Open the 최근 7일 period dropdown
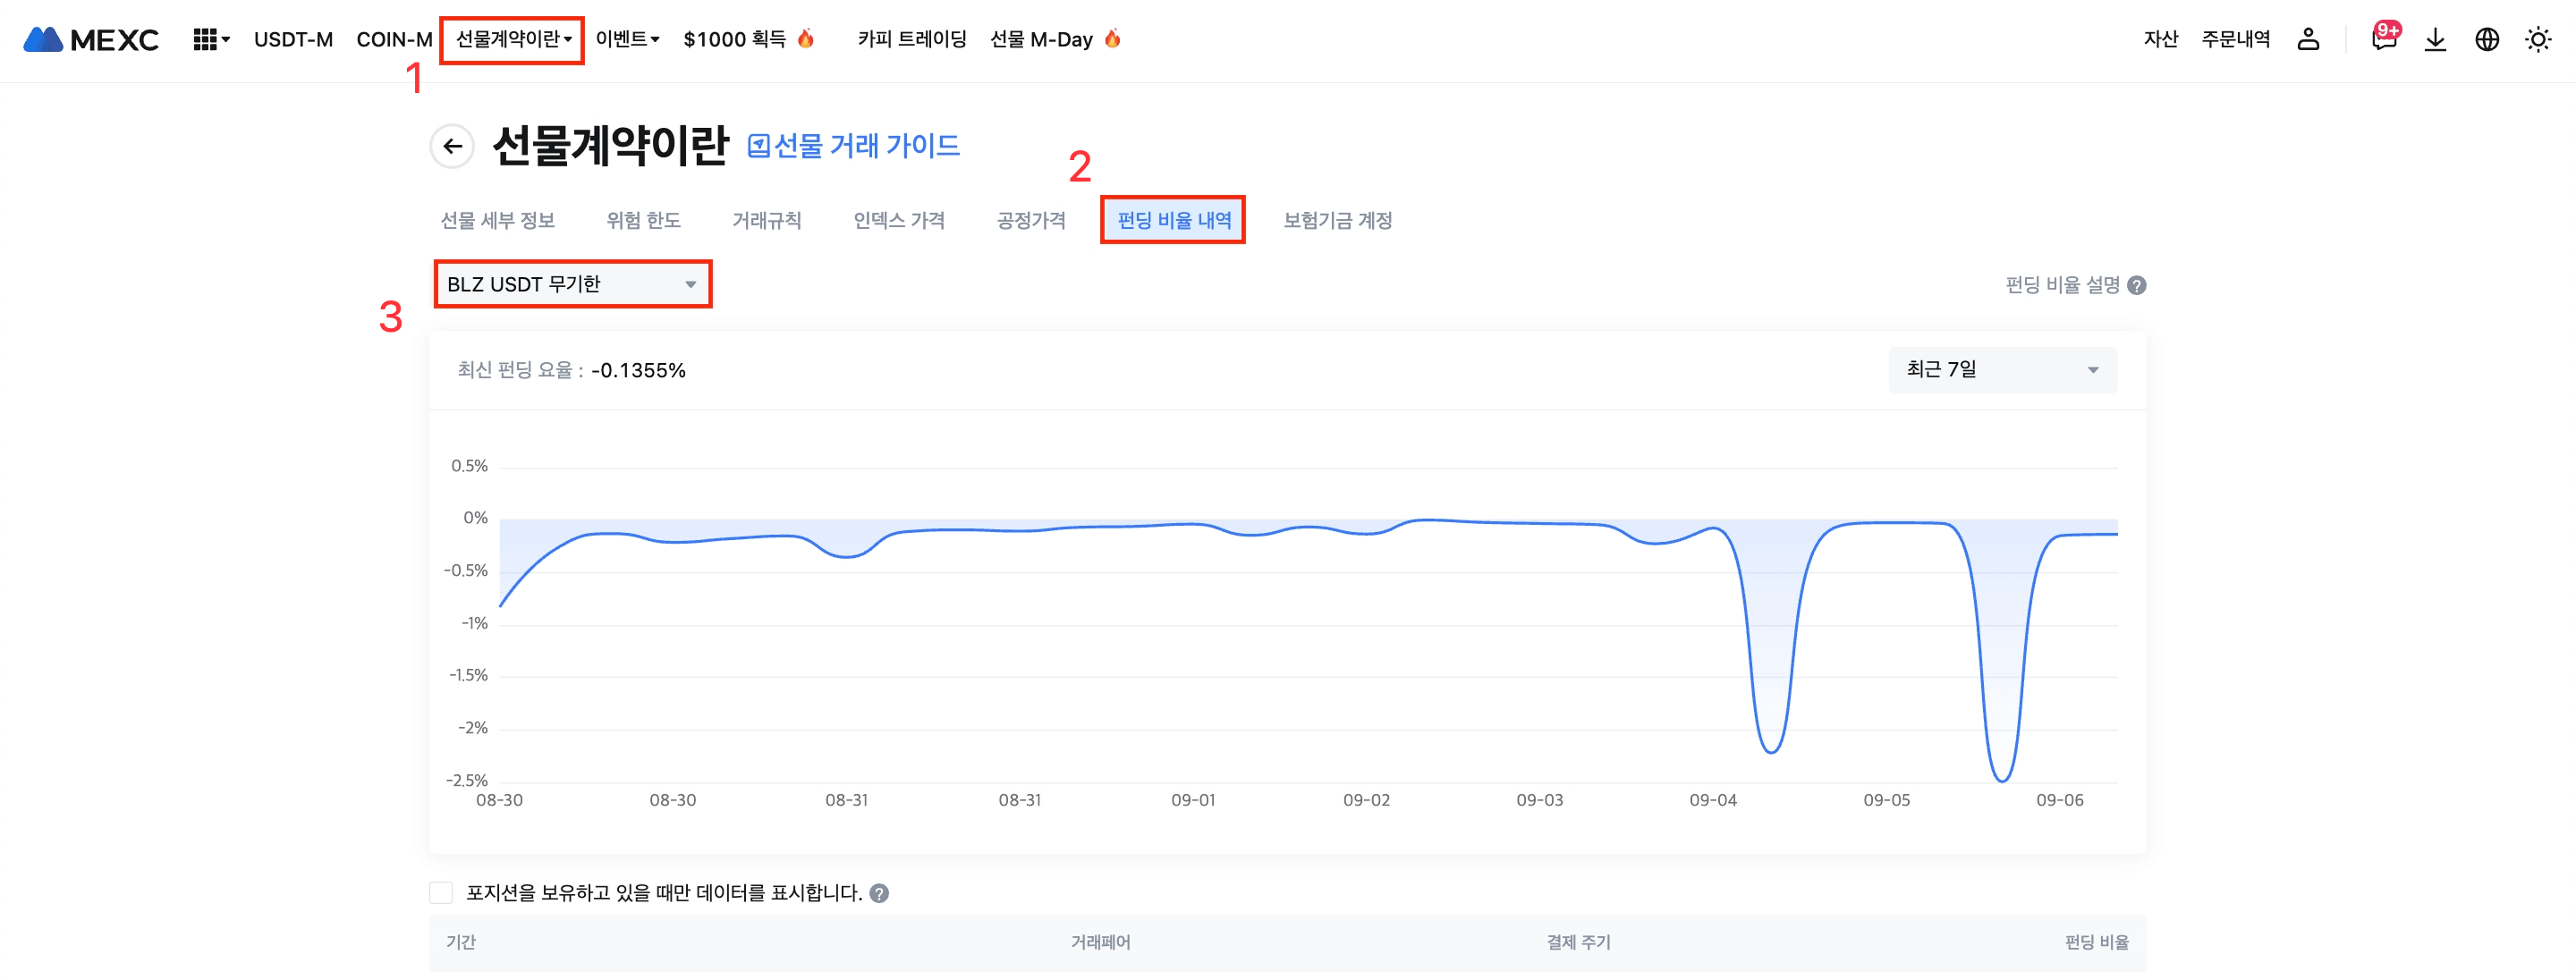 (x=2002, y=370)
